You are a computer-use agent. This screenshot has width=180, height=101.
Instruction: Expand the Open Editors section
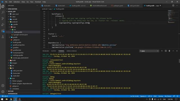pos(12,9)
